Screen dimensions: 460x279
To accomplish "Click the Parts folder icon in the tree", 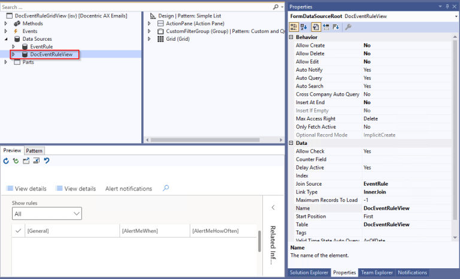I will (x=17, y=62).
